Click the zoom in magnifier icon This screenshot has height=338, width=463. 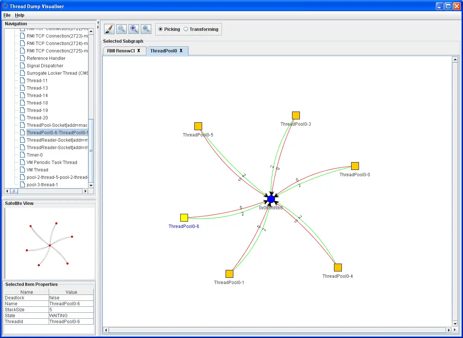[x=134, y=29]
